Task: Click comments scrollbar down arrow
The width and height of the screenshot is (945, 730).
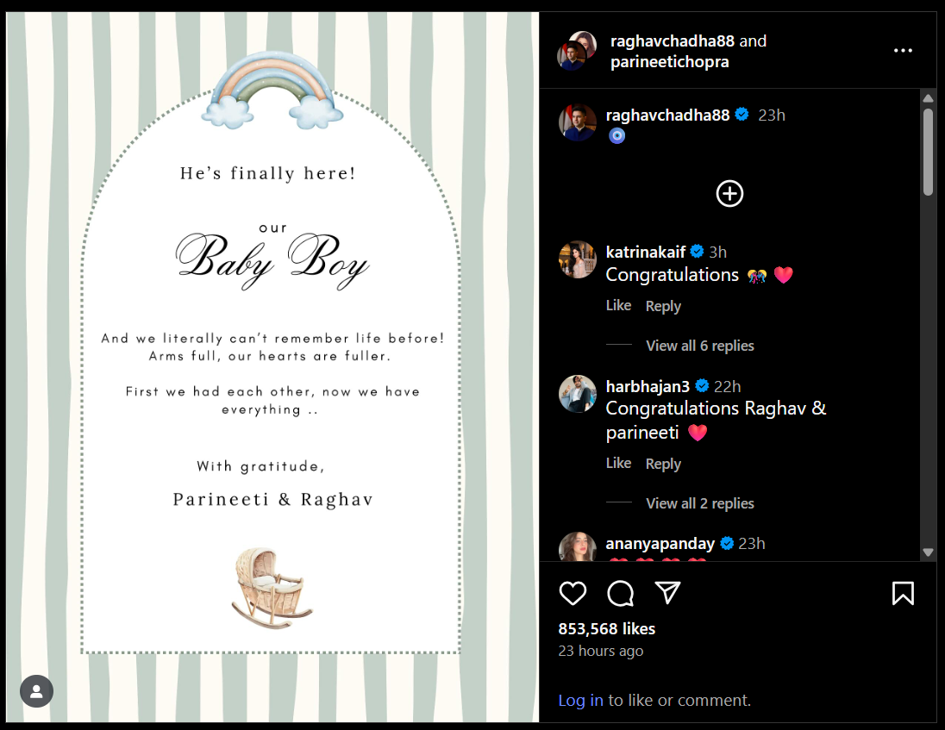Action: (x=928, y=552)
